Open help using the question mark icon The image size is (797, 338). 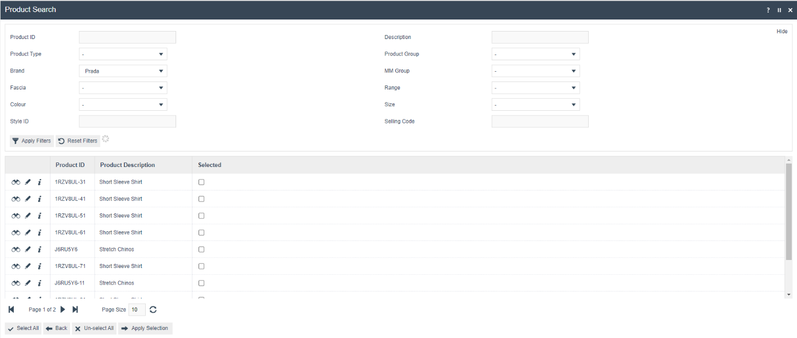(x=768, y=10)
